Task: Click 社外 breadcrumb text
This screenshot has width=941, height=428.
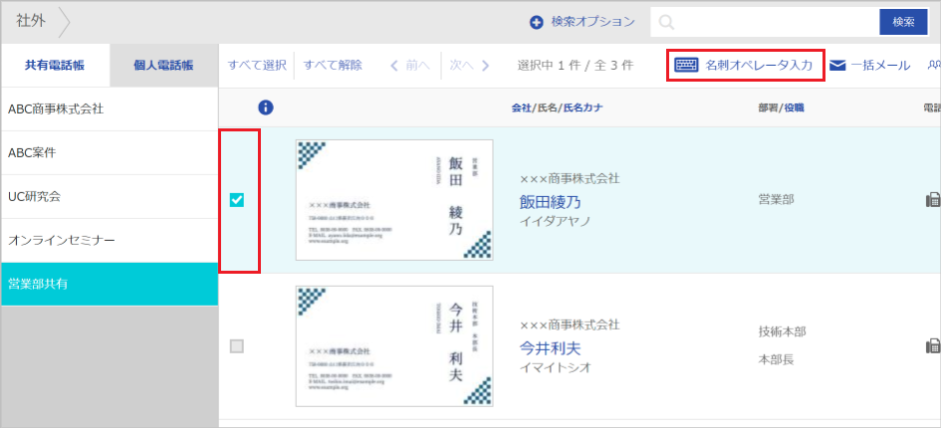Action: pyautogui.click(x=32, y=22)
